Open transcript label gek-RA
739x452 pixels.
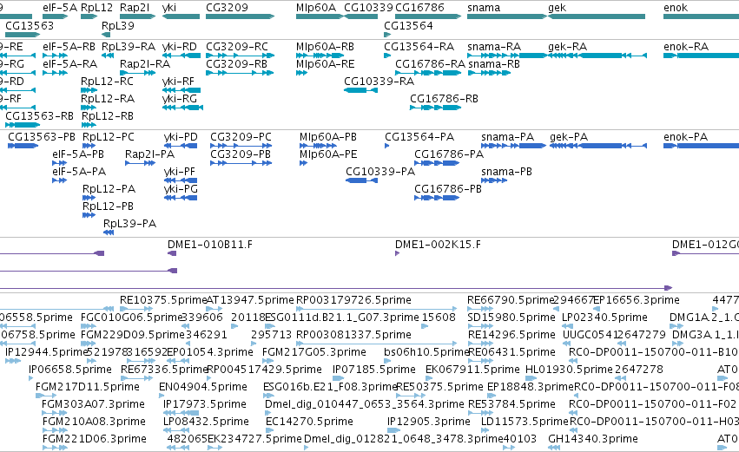[x=567, y=47]
